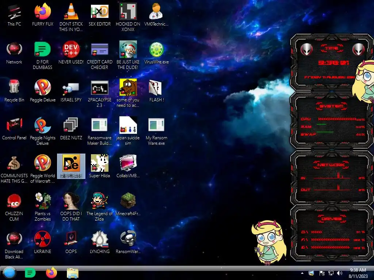Open the NEVER USED! Dev-C++ icon
This screenshot has width=374, height=280.
tap(71, 53)
